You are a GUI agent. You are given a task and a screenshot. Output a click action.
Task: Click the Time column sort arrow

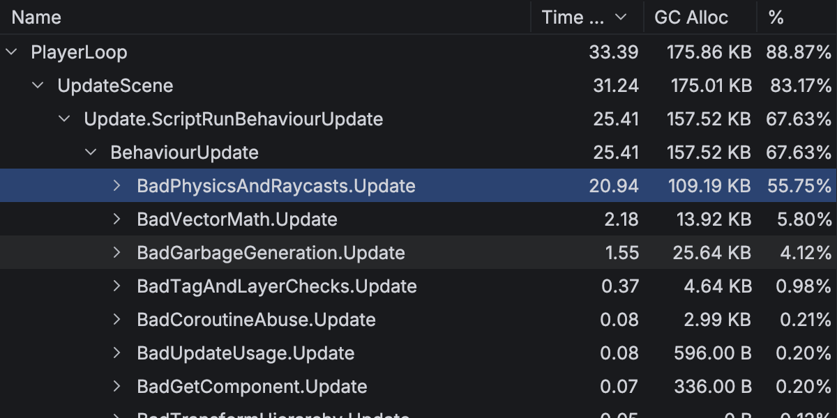coord(621,17)
